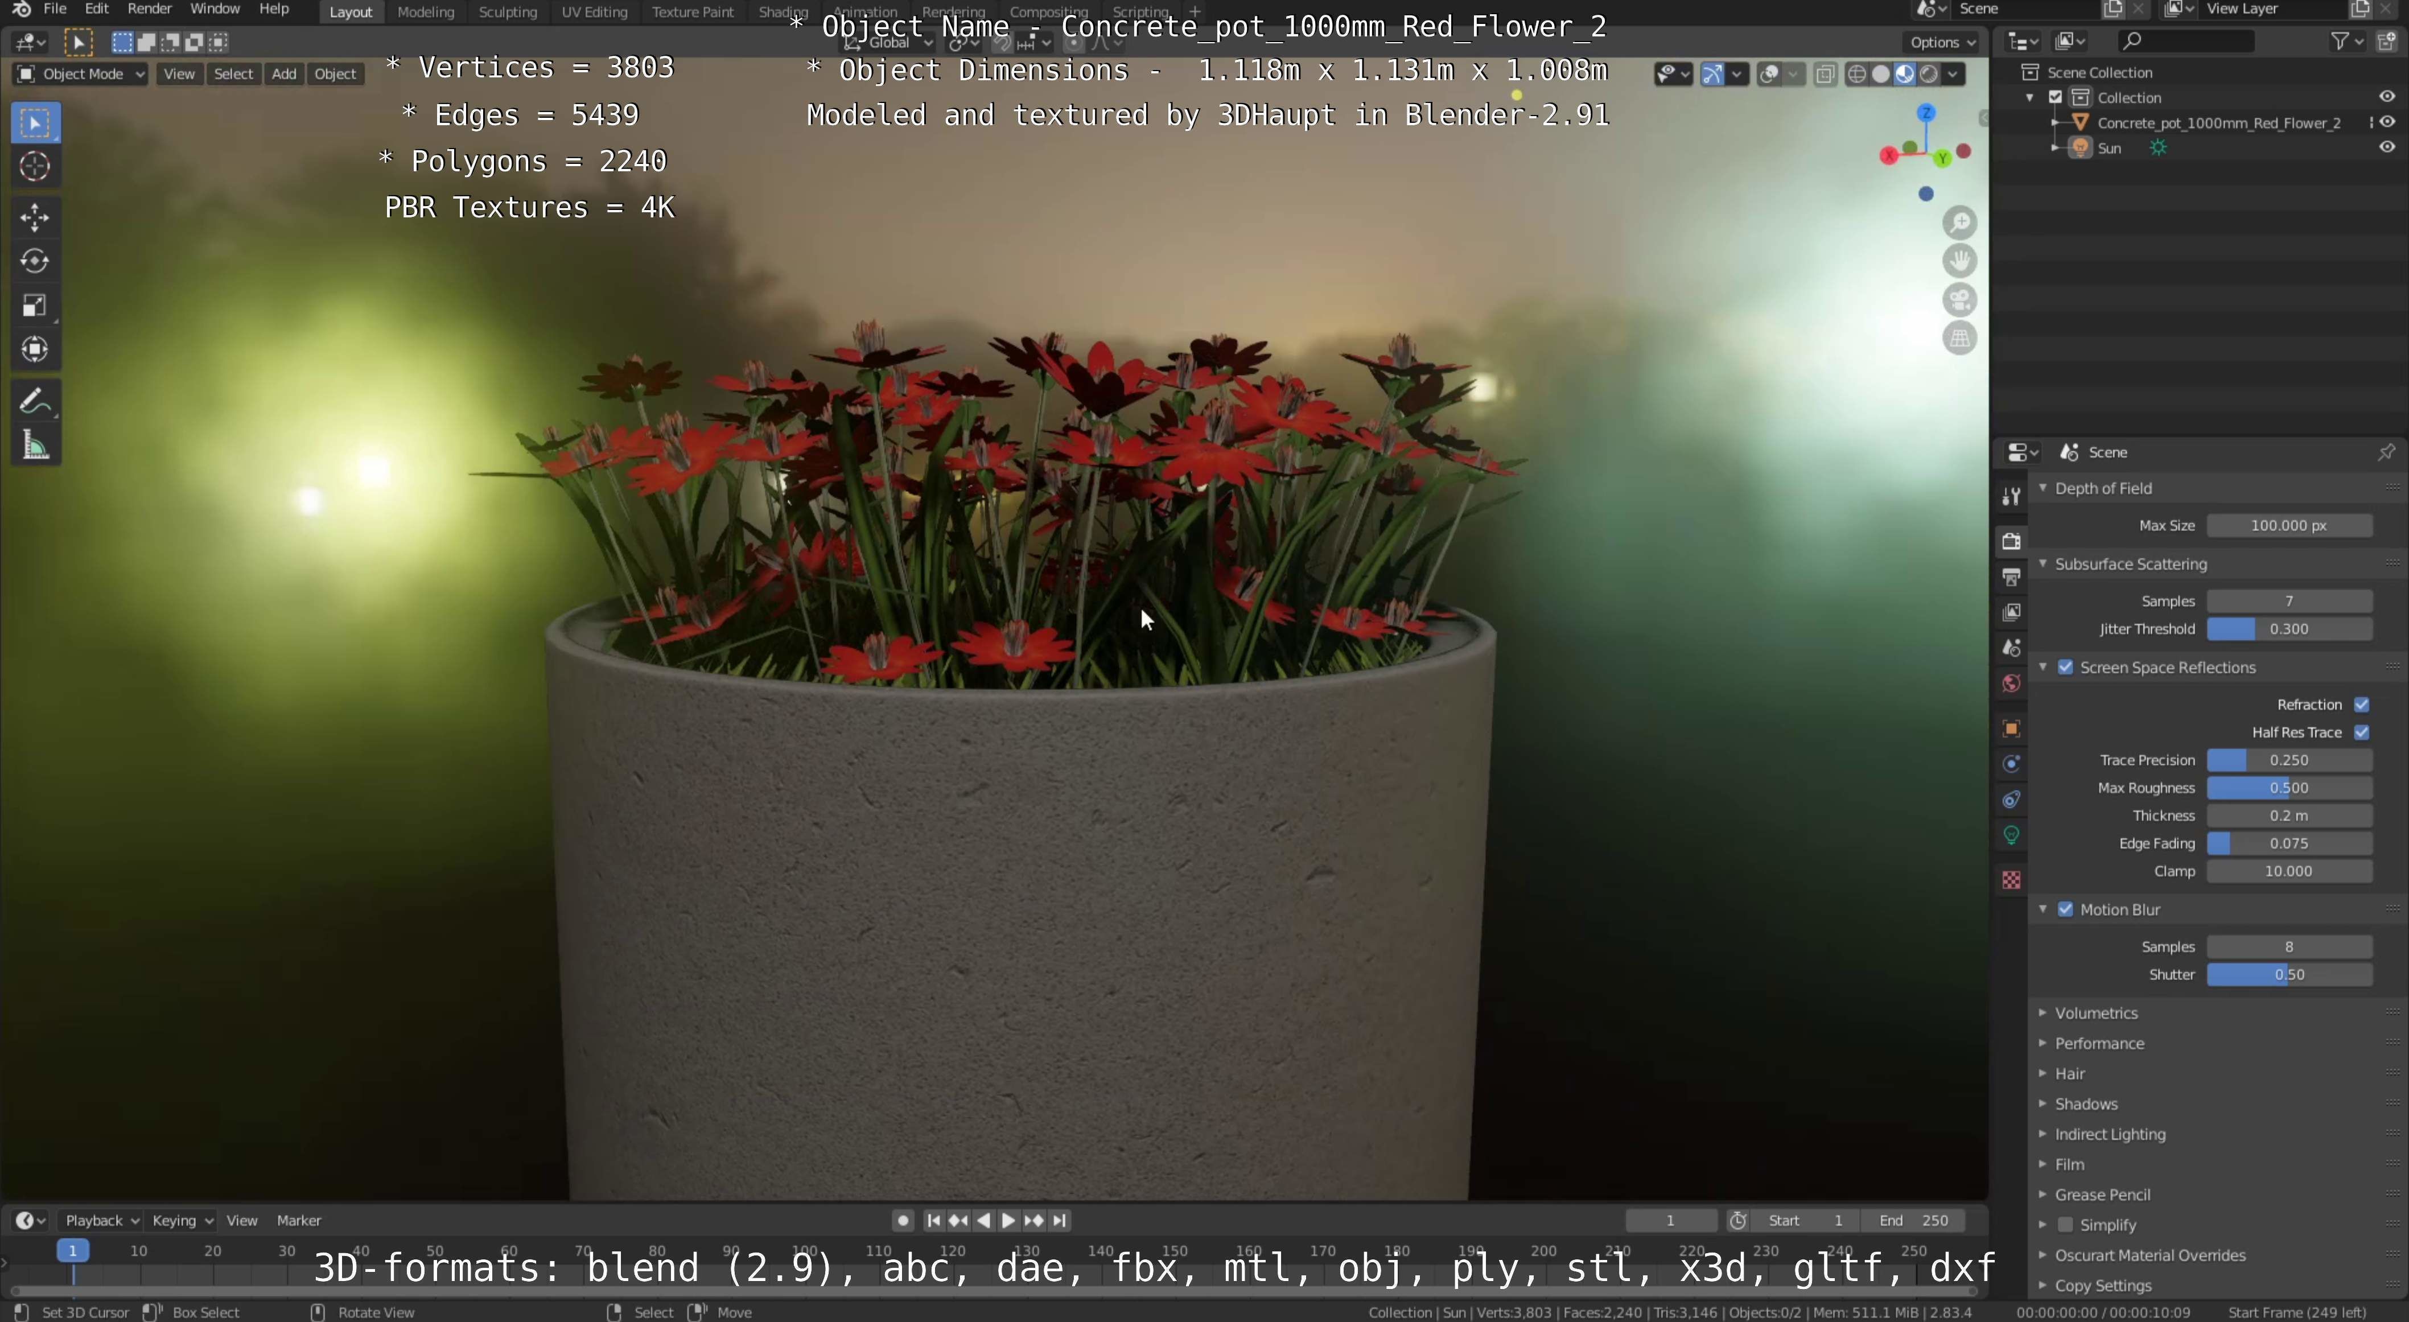Select the Transform tool
Screen dimensions: 2409x1322
35,349
